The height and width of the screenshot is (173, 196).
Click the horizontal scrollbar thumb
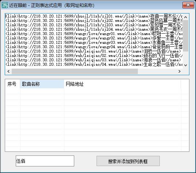[x=75, y=71]
